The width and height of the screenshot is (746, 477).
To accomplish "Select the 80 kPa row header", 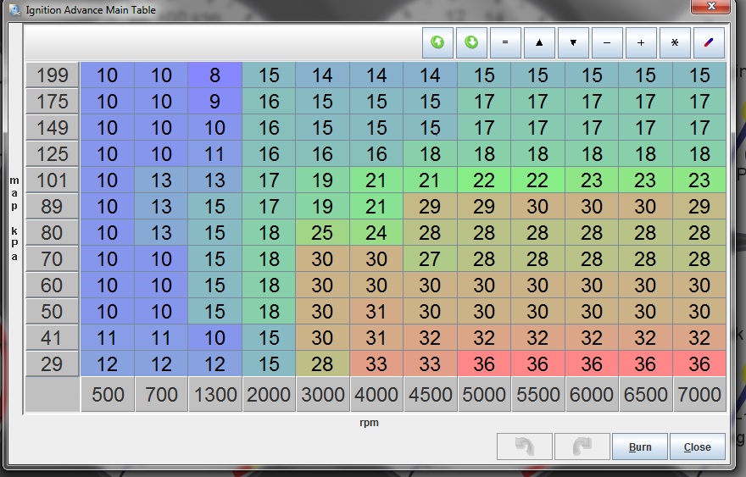I will point(53,233).
